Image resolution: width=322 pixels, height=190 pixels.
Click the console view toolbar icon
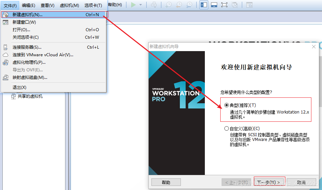tap(249, 5)
